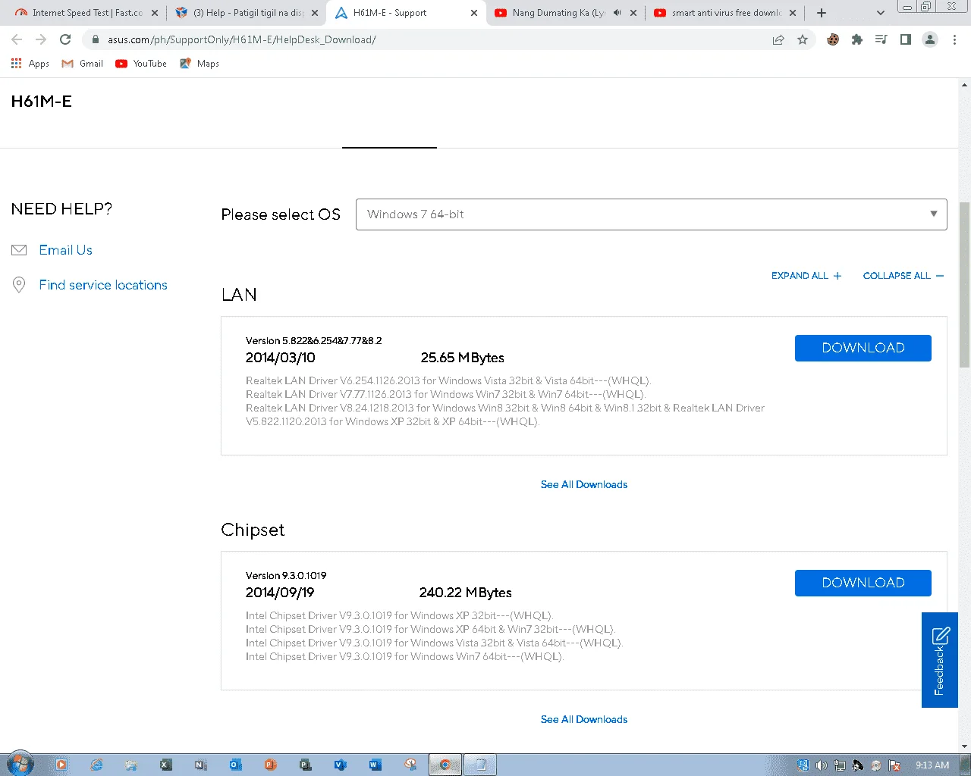
Task: Open the Extensions puzzle piece menu
Action: [x=857, y=39]
